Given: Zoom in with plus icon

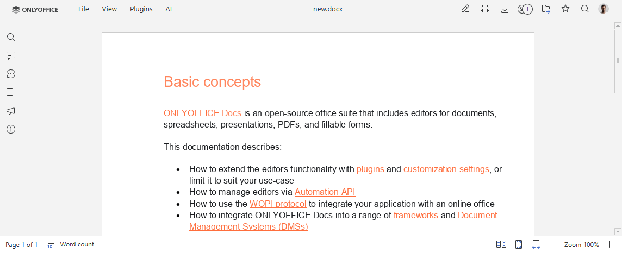Looking at the screenshot, I should pos(610,244).
